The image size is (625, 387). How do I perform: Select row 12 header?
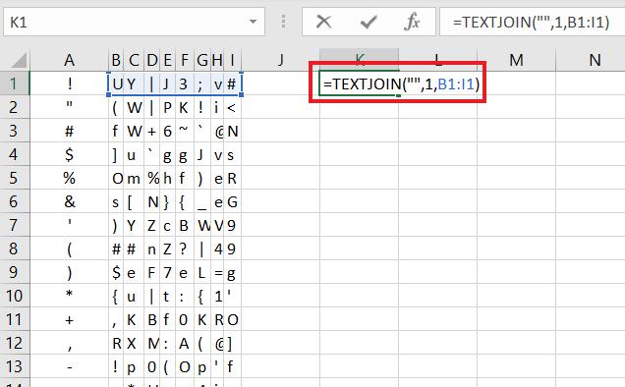click(15, 343)
